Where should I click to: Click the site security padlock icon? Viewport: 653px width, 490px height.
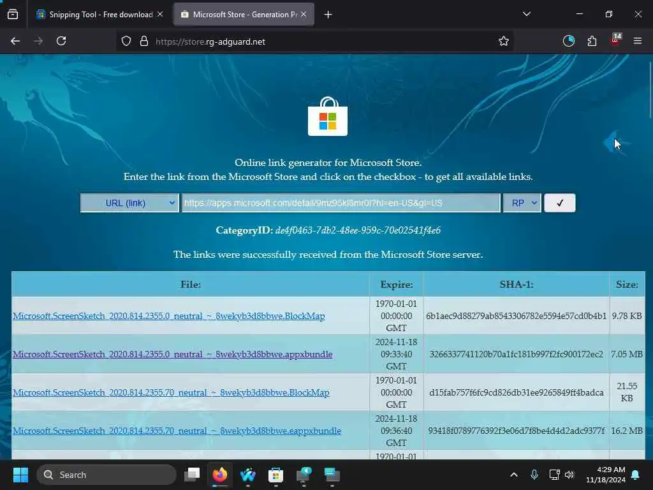tap(144, 41)
